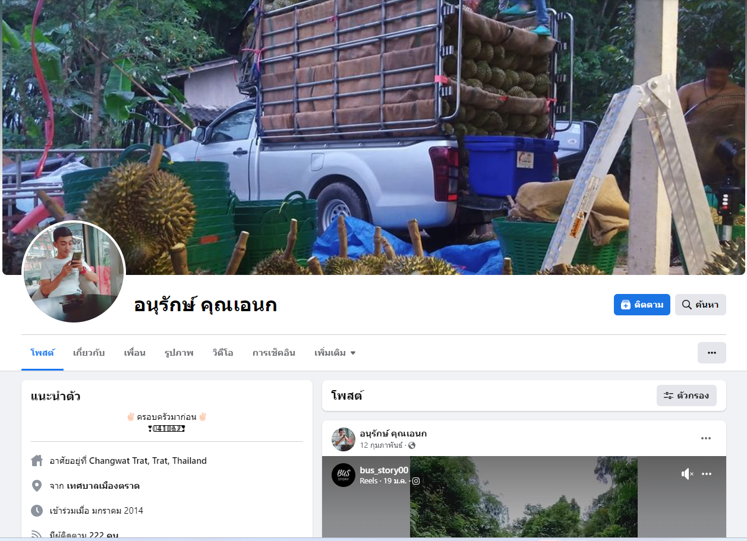
Task: Click the bus_story00 reel avatar
Action: [343, 475]
